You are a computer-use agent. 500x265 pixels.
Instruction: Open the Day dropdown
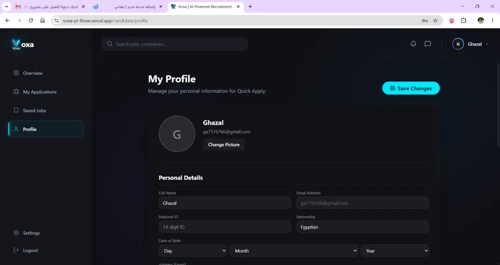click(192, 251)
